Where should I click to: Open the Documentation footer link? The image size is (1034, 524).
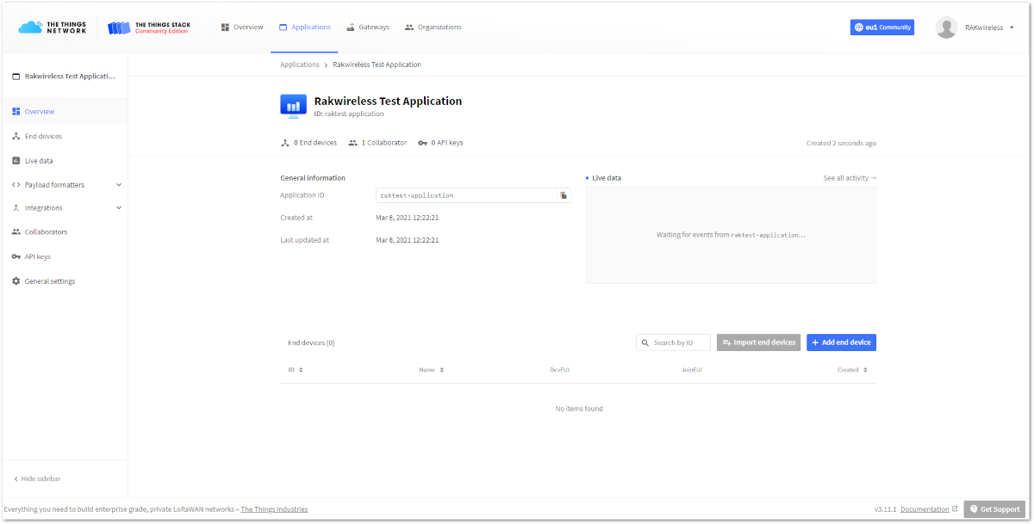point(929,509)
